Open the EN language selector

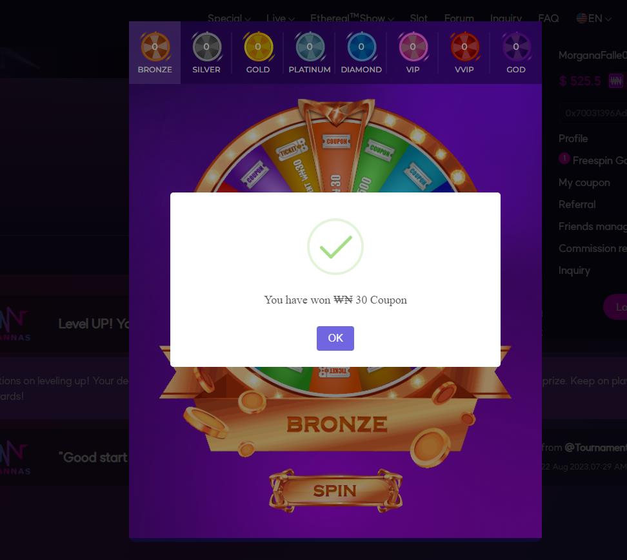pos(594,19)
